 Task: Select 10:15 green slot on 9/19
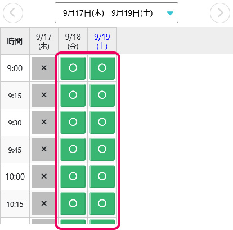(102, 203)
